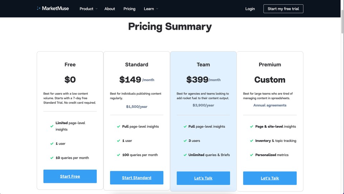Click checkmark beside Personalized metrics

tap(252, 155)
